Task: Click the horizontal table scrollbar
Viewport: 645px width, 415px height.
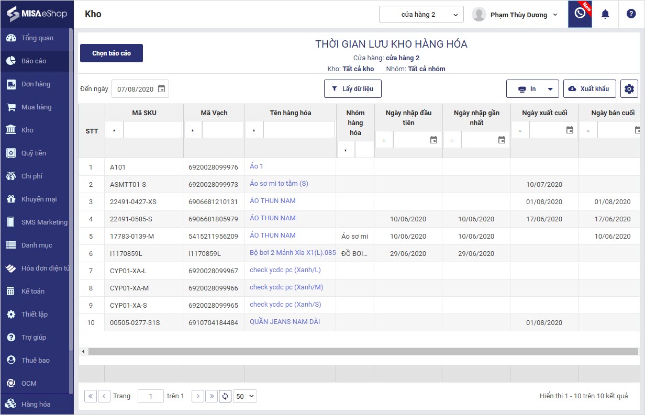Action: pos(361,352)
